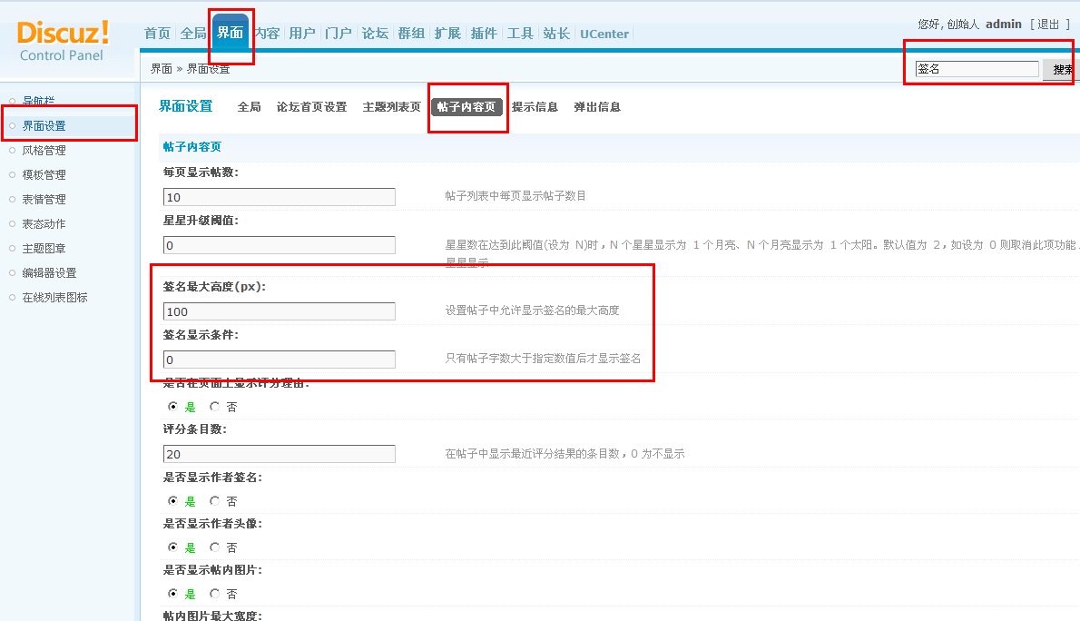Select 是 for showing rating reason

click(x=172, y=407)
